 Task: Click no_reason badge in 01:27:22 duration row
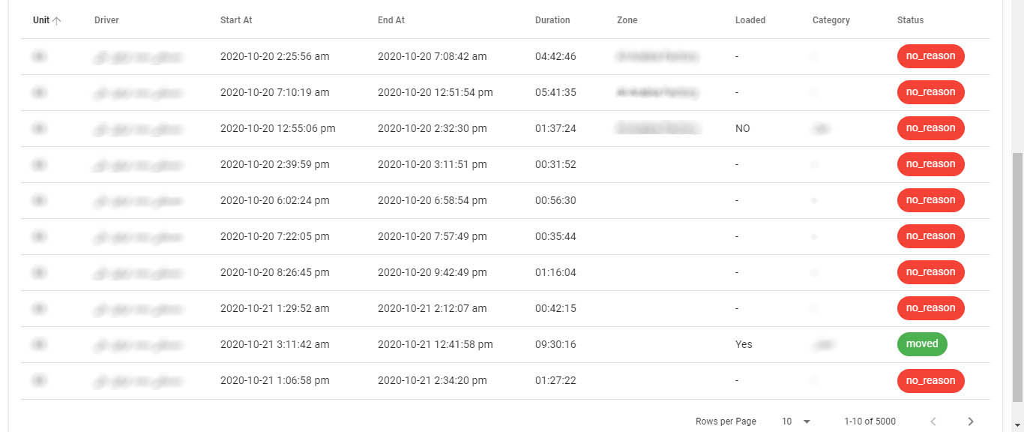931,381
